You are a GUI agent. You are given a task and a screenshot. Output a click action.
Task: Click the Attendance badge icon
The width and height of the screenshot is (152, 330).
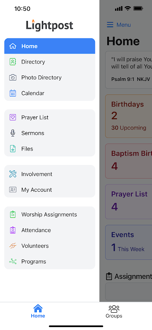(13, 230)
